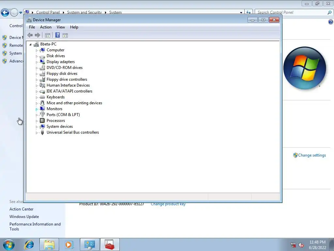Open Windows Explorer folder on taskbar
The width and height of the screenshot is (334, 251).
click(x=49, y=244)
